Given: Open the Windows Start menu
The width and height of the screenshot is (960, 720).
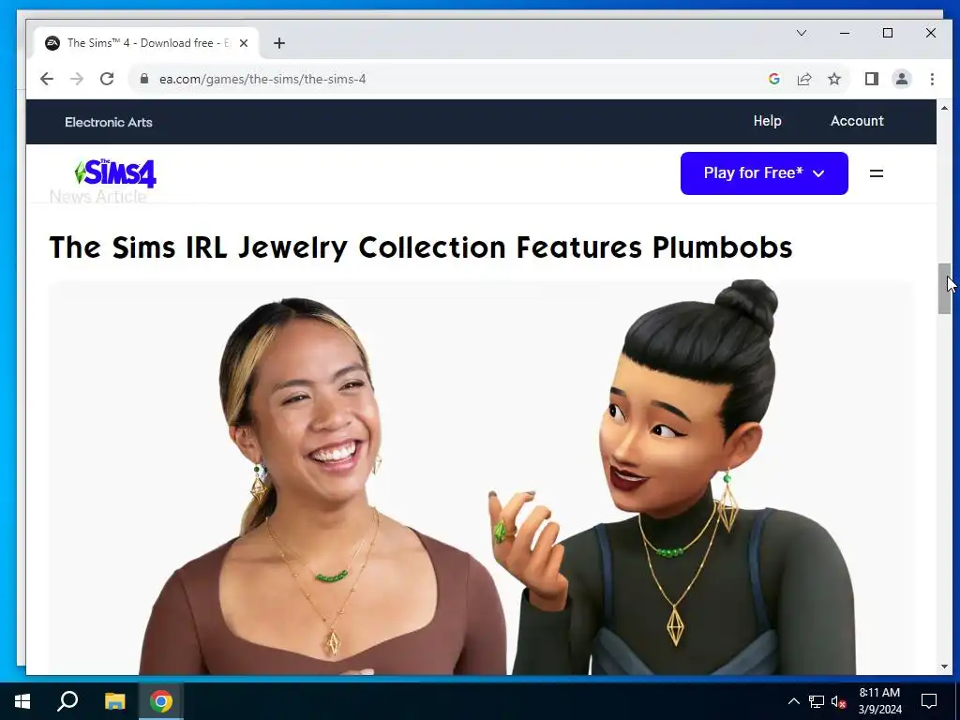Looking at the screenshot, I should [x=22, y=701].
